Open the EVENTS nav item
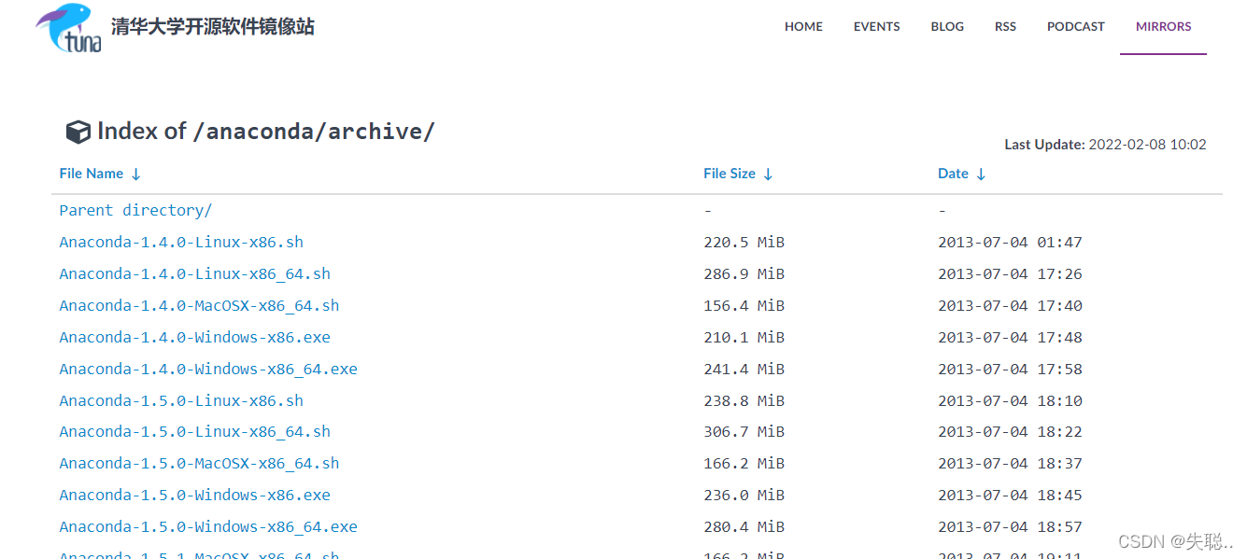This screenshot has height=559, width=1247. [x=877, y=26]
